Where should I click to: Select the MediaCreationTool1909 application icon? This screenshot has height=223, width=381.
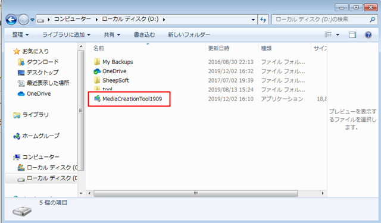coord(97,99)
